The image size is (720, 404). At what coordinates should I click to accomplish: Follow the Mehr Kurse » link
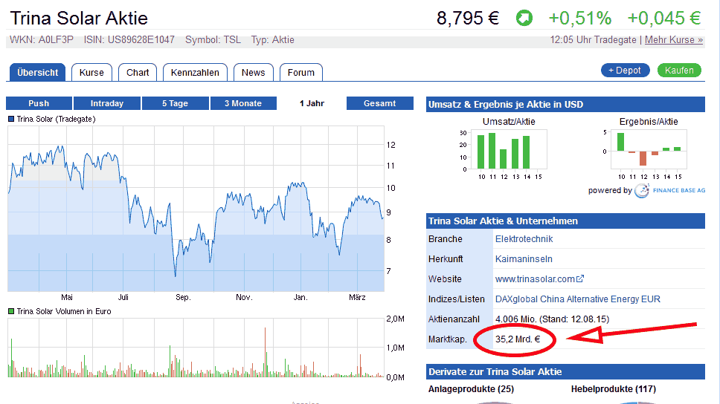coord(674,40)
